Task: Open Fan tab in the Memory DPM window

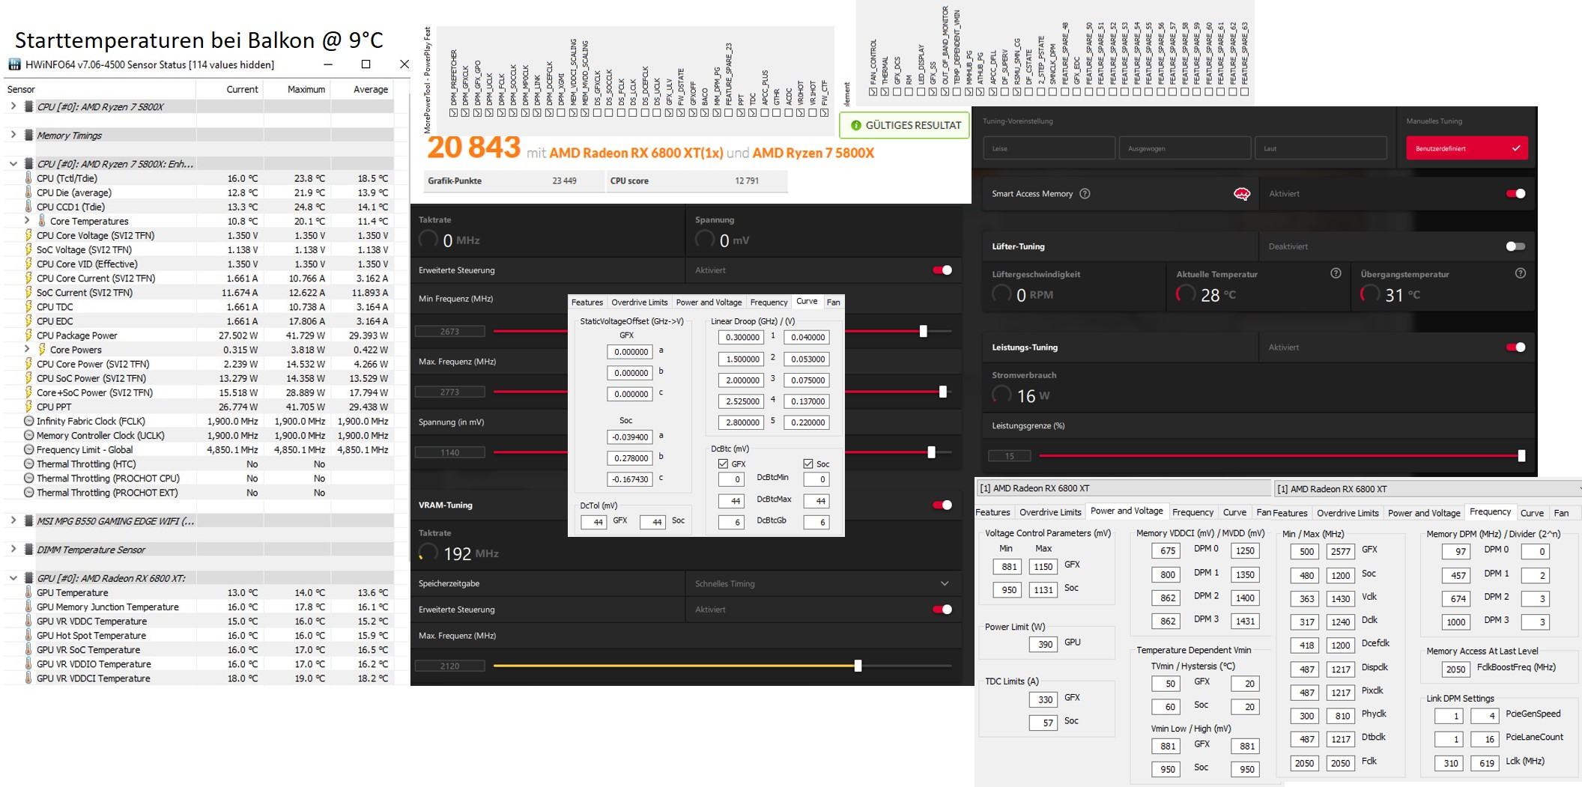Action: [1561, 513]
